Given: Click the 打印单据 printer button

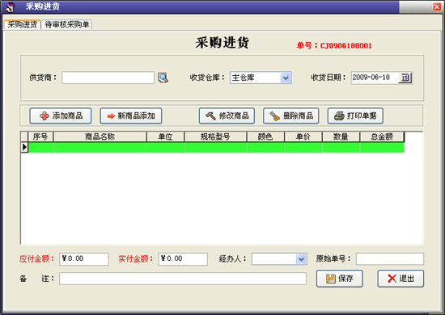Looking at the screenshot, I should click(355, 115).
